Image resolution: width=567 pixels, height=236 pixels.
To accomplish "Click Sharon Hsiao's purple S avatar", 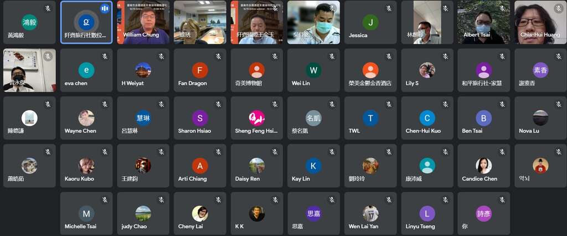I will point(200,118).
